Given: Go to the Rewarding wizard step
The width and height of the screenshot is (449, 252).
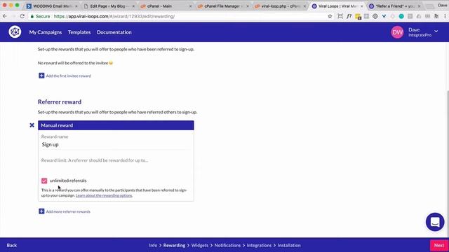Looking at the screenshot, I should tap(174, 245).
